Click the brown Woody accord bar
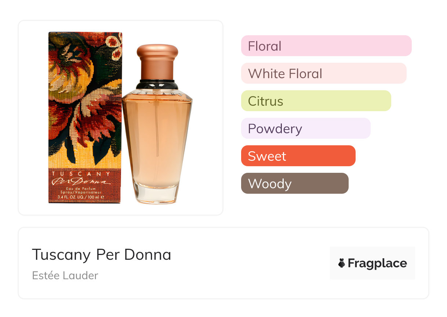 [x=294, y=183]
